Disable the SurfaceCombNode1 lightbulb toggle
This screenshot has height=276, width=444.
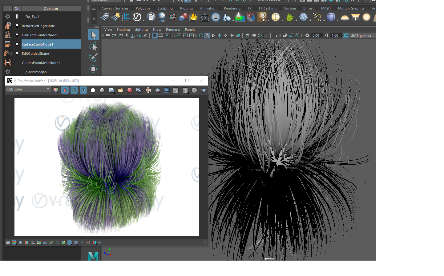tap(17, 44)
